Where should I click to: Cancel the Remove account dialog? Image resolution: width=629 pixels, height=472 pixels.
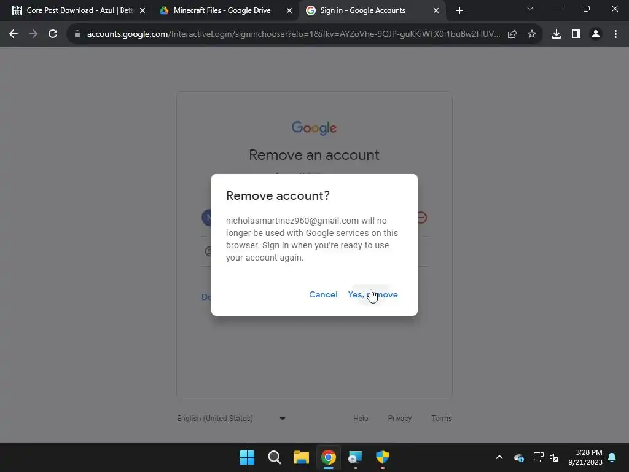click(x=323, y=294)
